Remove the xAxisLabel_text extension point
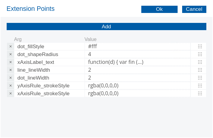 (10, 62)
